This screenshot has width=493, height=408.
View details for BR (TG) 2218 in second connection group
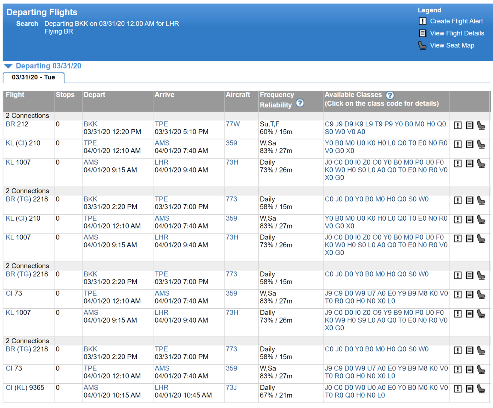[469, 200]
